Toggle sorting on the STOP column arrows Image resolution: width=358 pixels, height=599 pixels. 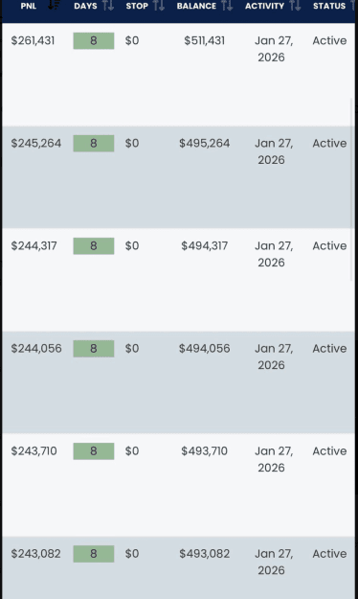[158, 6]
